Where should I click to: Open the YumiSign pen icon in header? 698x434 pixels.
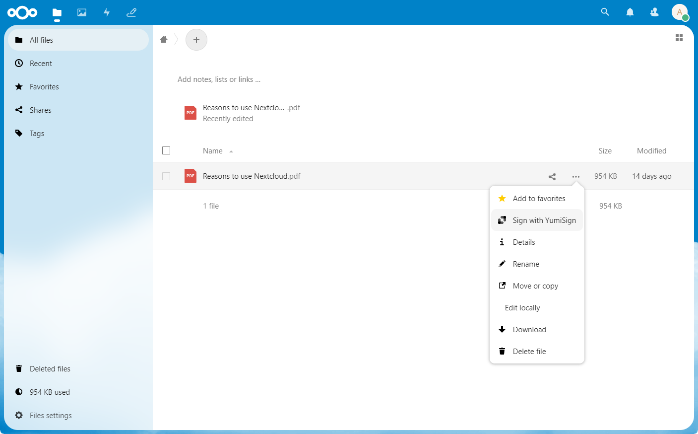pos(131,12)
